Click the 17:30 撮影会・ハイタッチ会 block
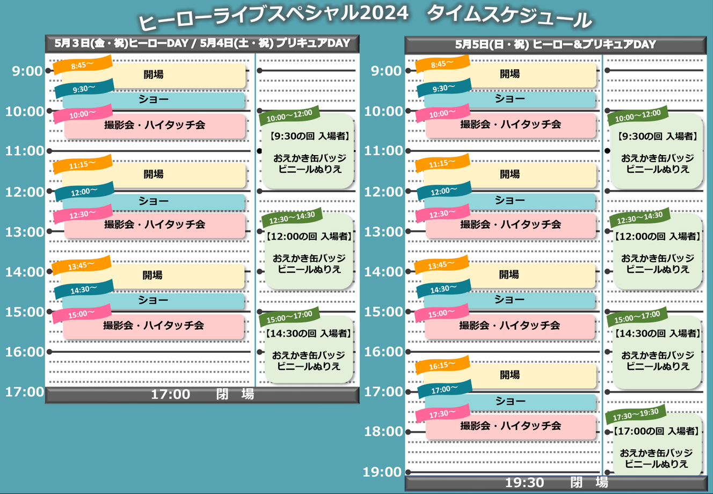The height and width of the screenshot is (494, 713). (510, 426)
